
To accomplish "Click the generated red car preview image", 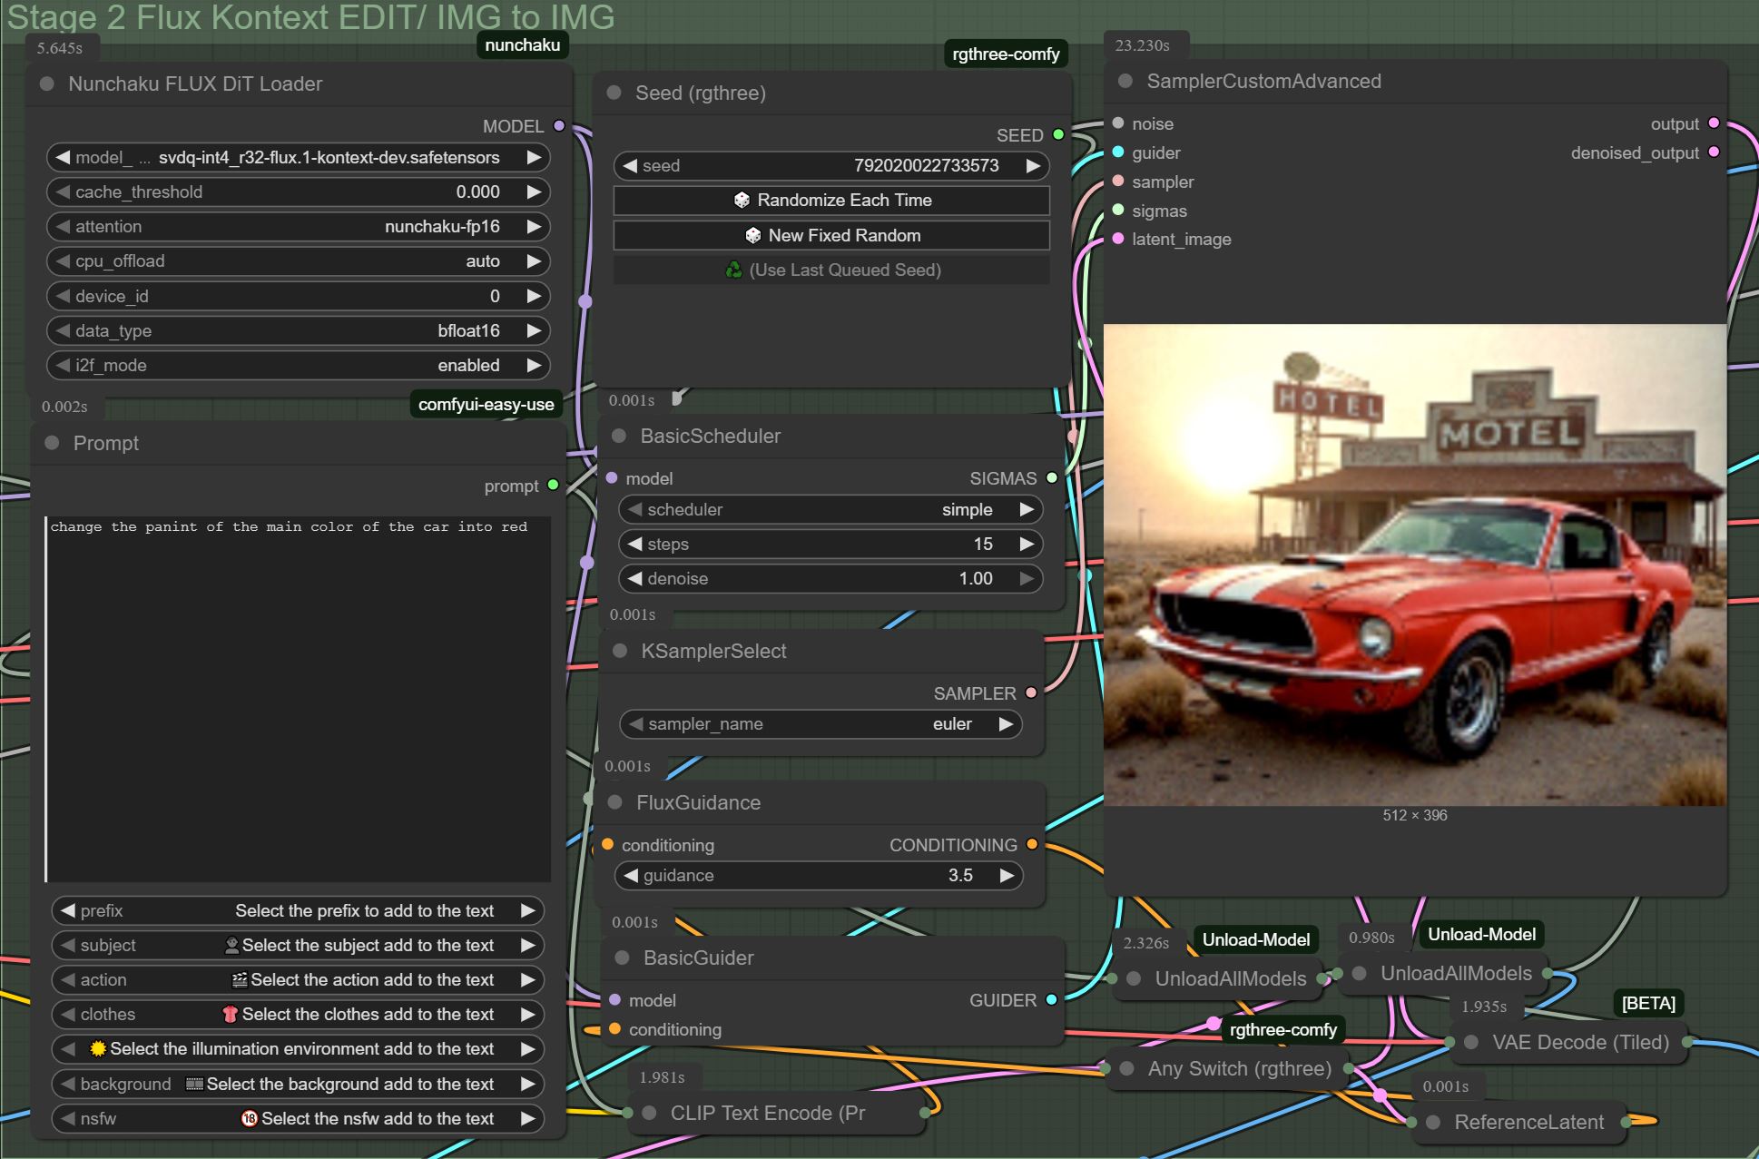I will point(1415,565).
